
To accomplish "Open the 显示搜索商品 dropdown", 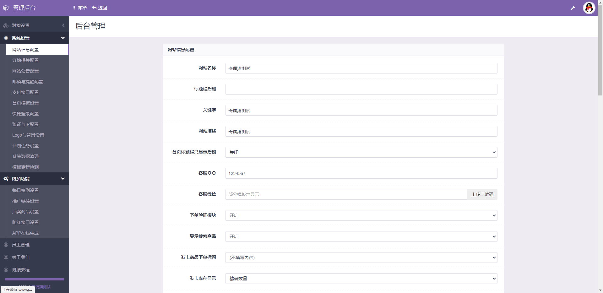I will (361, 236).
